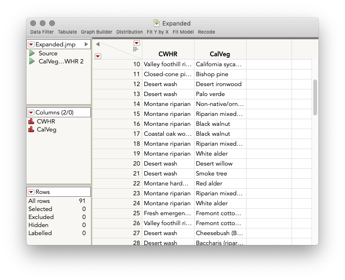Click the CalVeg…WHR 2 script name

(x=61, y=61)
